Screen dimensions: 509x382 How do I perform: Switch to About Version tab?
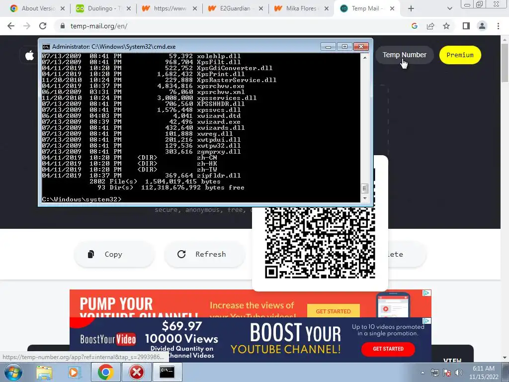click(38, 8)
